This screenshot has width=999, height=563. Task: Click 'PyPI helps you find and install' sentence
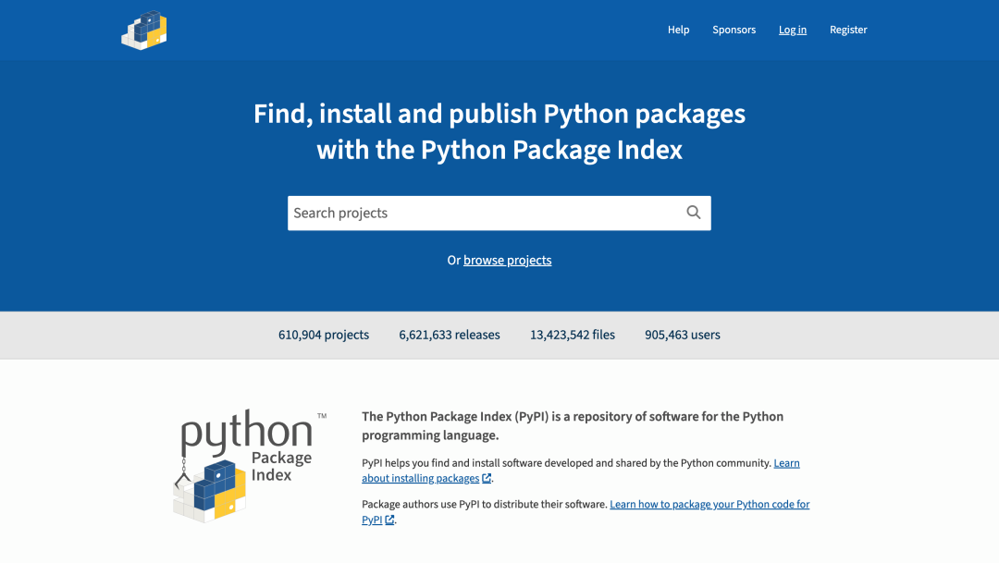pos(566,463)
